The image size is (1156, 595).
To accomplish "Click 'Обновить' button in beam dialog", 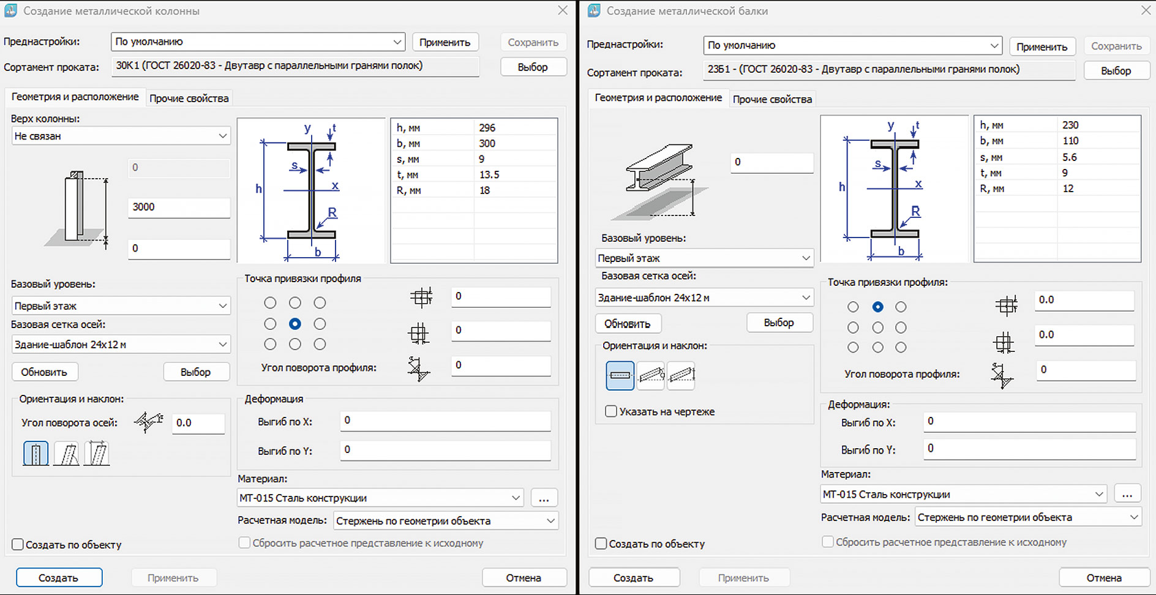I will (x=628, y=323).
